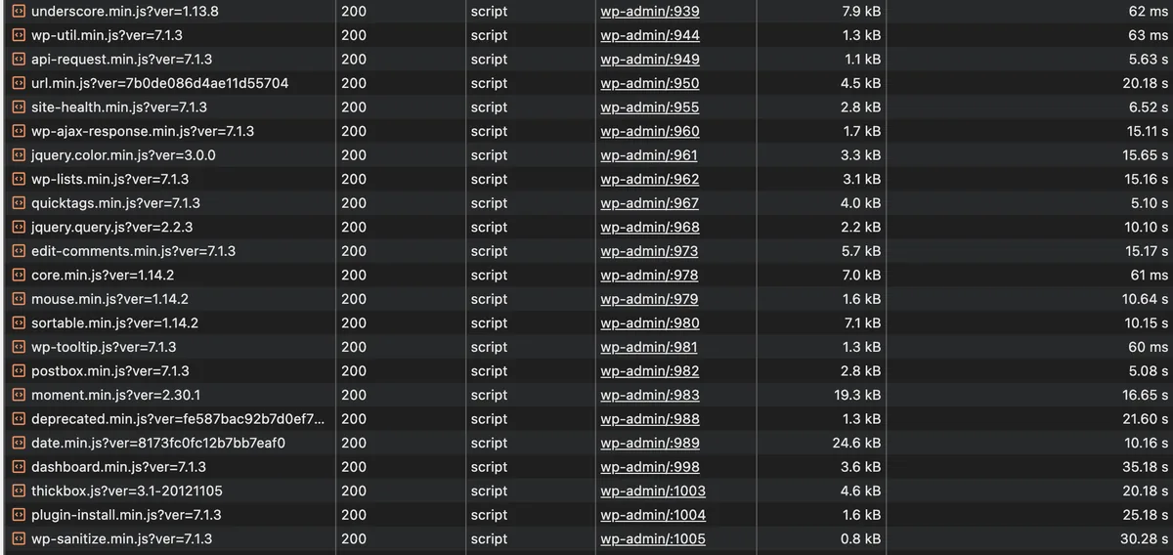Screen dimensions: 1173x555
Task: Open initiator link wp-admin/:960
Action: 650,131
